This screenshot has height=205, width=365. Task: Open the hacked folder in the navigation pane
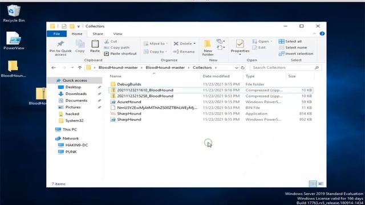[72, 114]
